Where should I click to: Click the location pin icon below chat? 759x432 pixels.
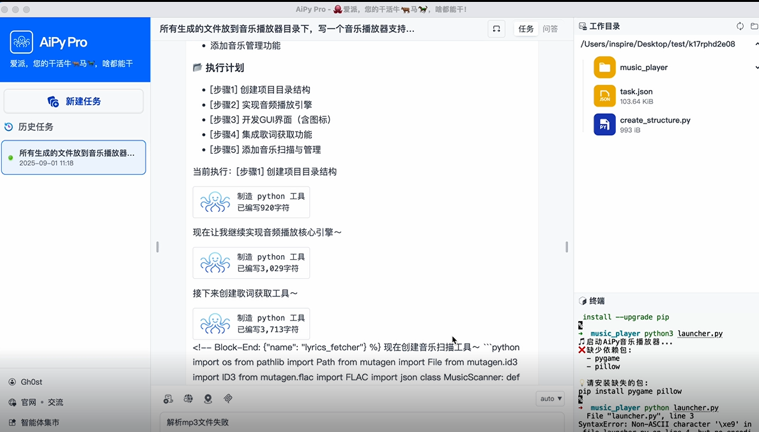click(208, 399)
